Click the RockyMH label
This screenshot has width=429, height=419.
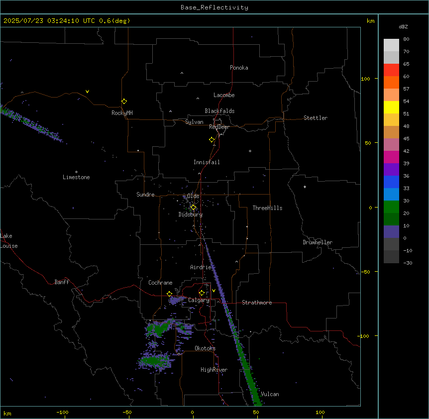122,113
